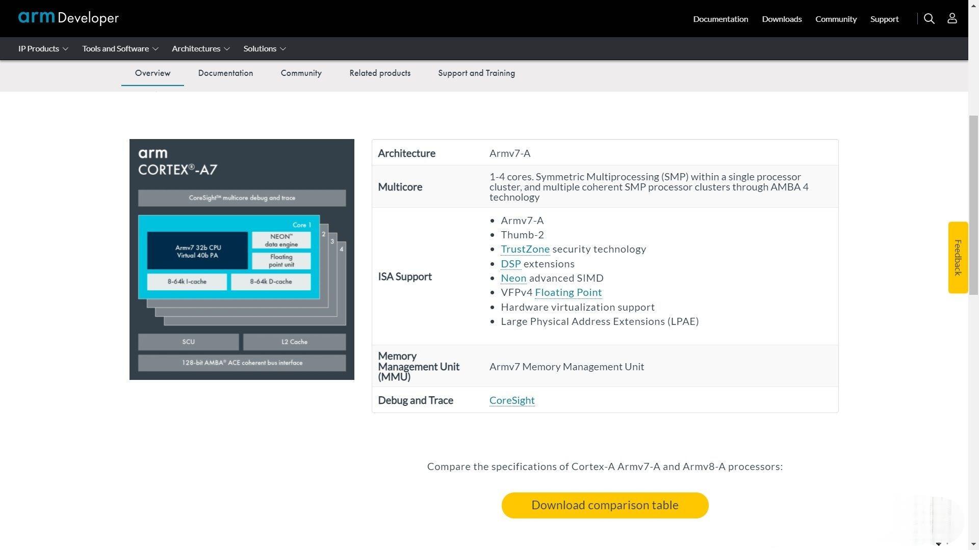Switch to the Documentation tab
979x550 pixels.
point(225,73)
